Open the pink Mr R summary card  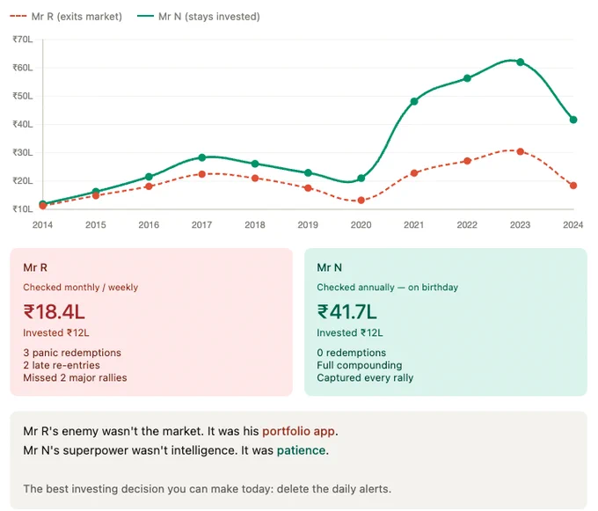(x=151, y=322)
